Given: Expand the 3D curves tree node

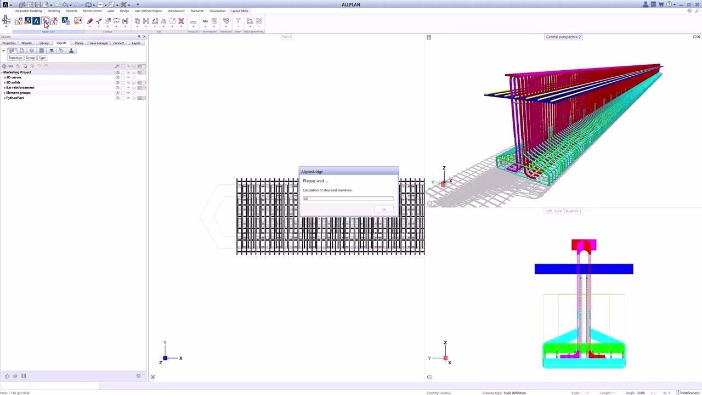Looking at the screenshot, I should coord(4,77).
